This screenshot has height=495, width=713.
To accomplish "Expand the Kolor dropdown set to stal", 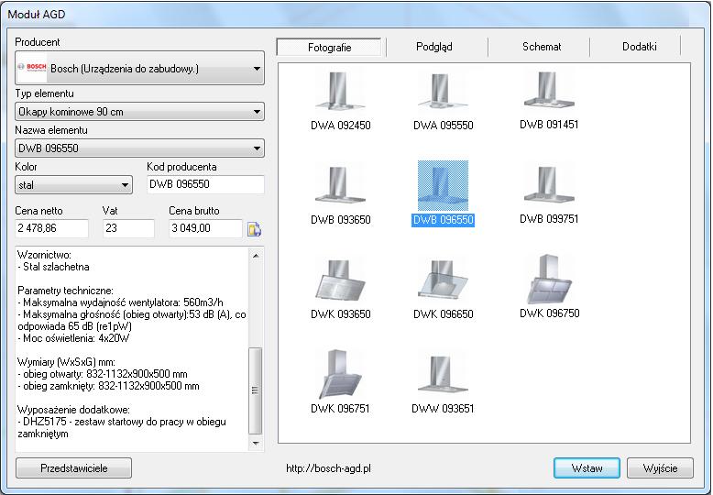I will pos(73,185).
